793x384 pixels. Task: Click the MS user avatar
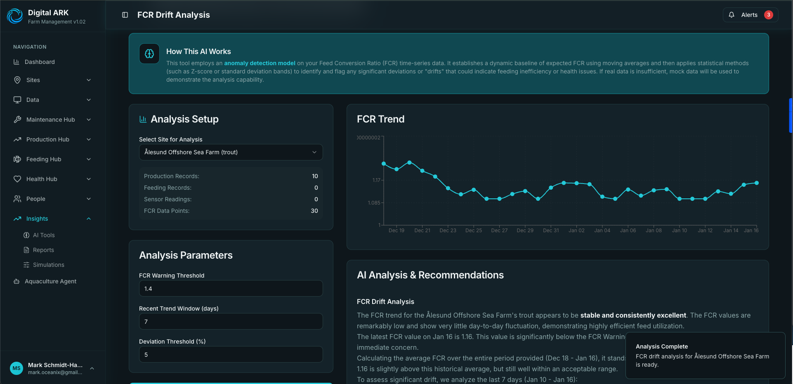(17, 368)
